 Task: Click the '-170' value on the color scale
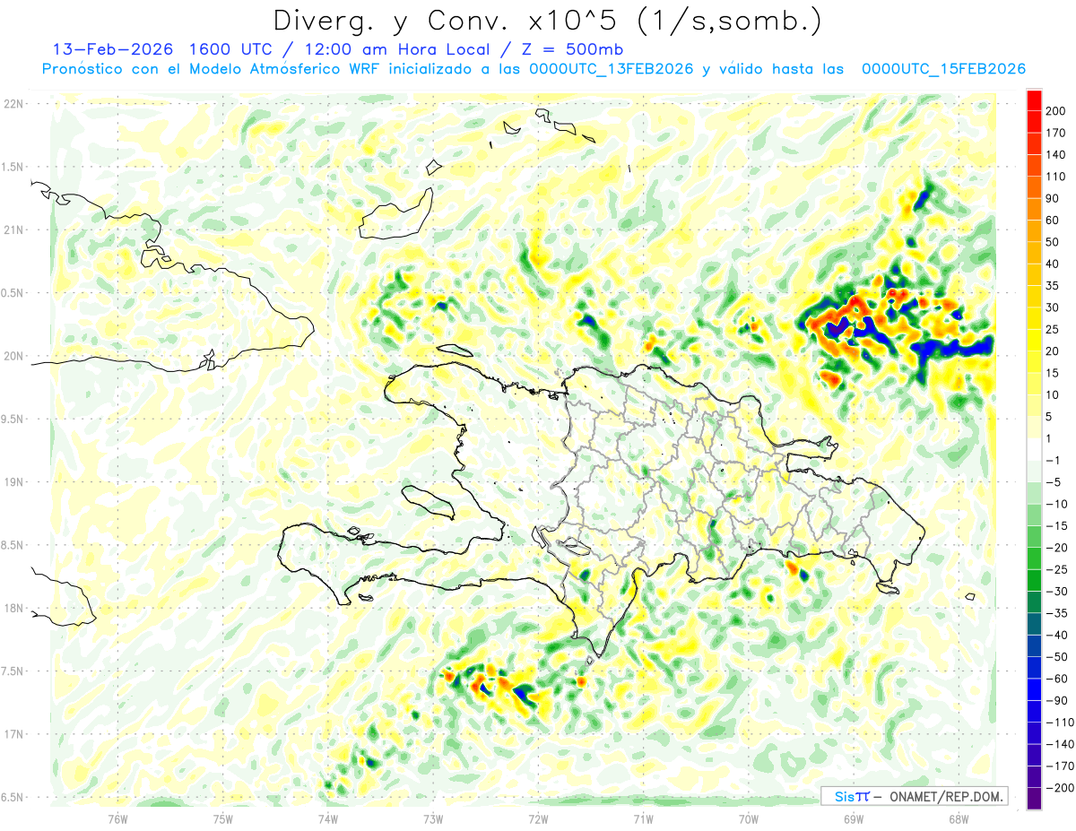coord(1060,766)
